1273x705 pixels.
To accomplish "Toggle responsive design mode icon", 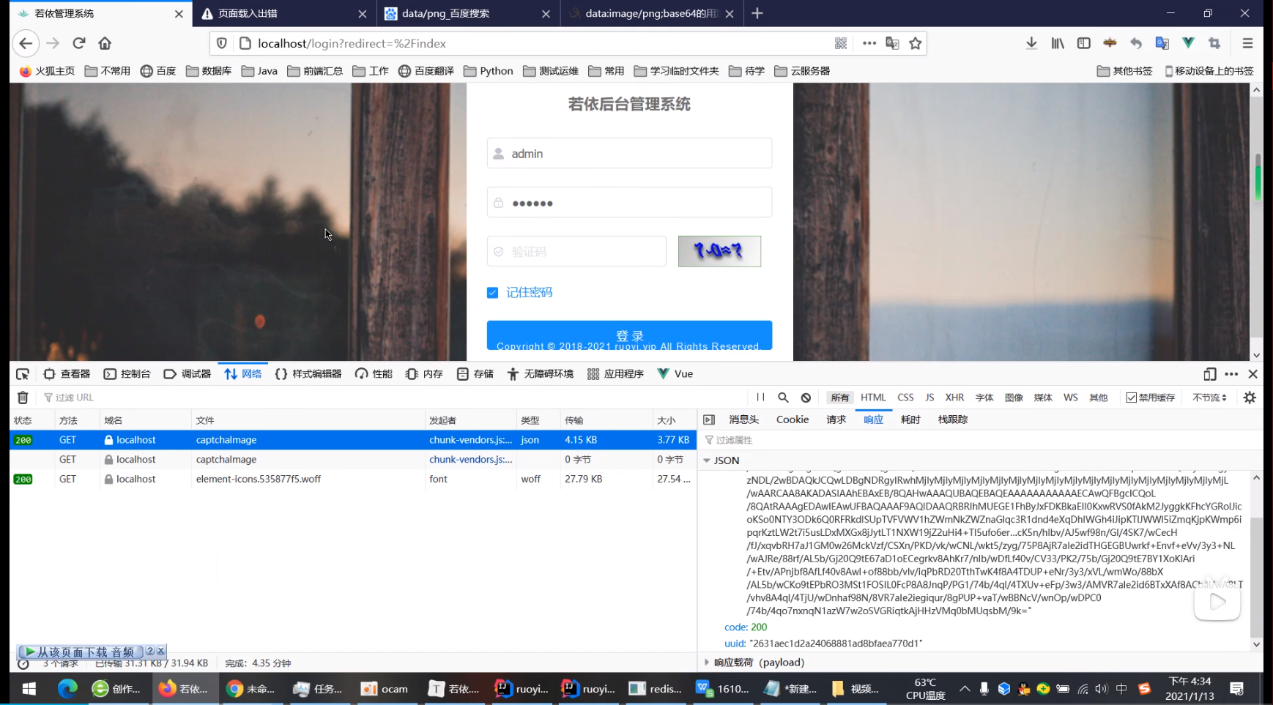I will point(1209,374).
